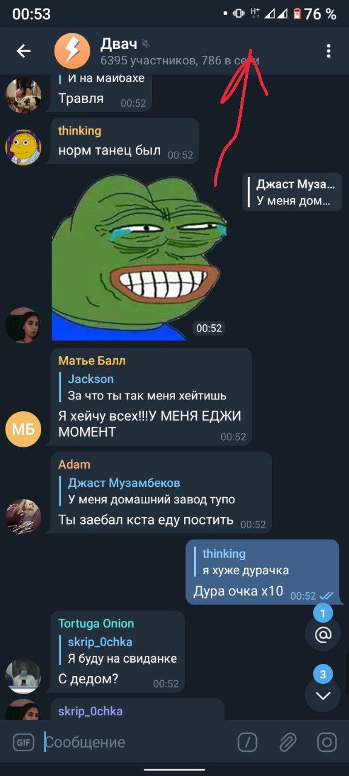The image size is (349, 776).
Task: Open quoted Джаст Музамбеков reply in Adam's message
Action: point(151,491)
